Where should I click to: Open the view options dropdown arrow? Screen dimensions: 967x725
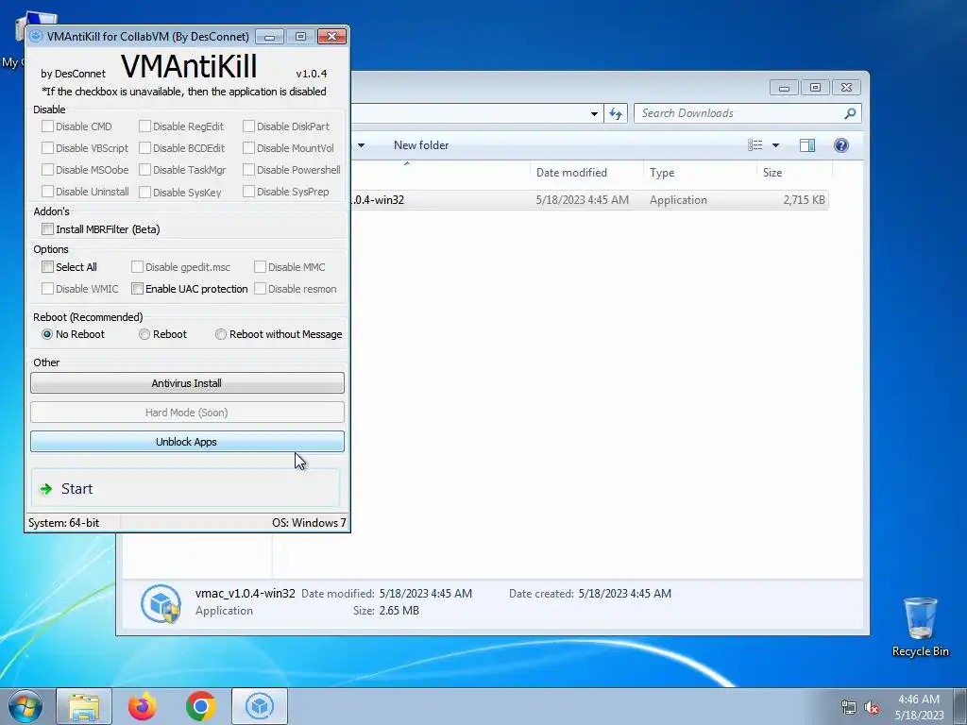776,145
